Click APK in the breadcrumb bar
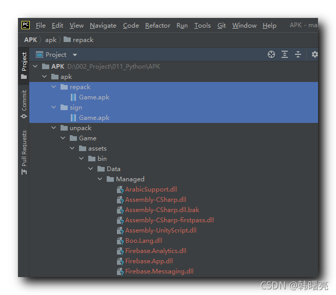 coord(31,40)
